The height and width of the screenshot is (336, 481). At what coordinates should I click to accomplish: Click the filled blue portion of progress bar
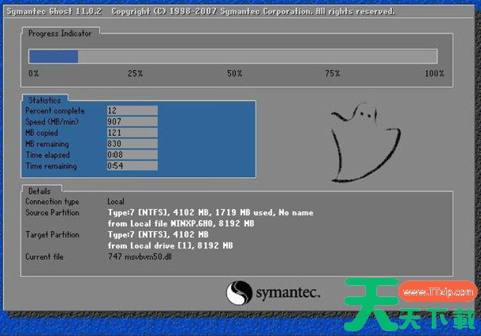53,56
